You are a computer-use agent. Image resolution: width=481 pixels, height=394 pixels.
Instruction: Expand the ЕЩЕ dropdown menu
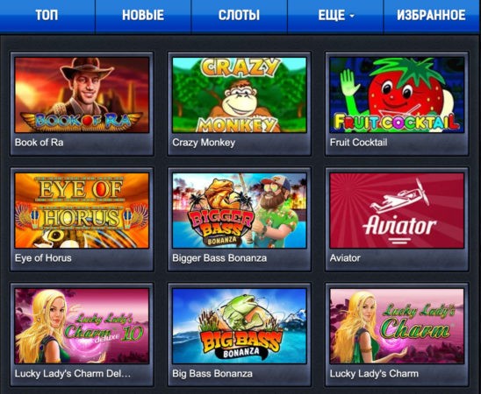click(x=335, y=15)
